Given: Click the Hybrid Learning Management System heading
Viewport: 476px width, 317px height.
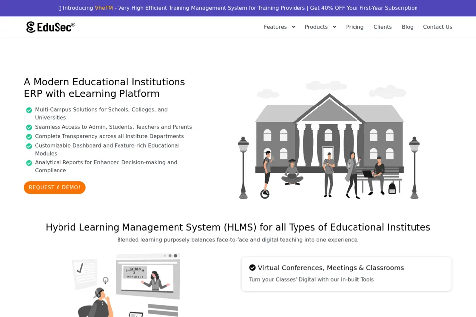Looking at the screenshot, I should [x=238, y=227].
